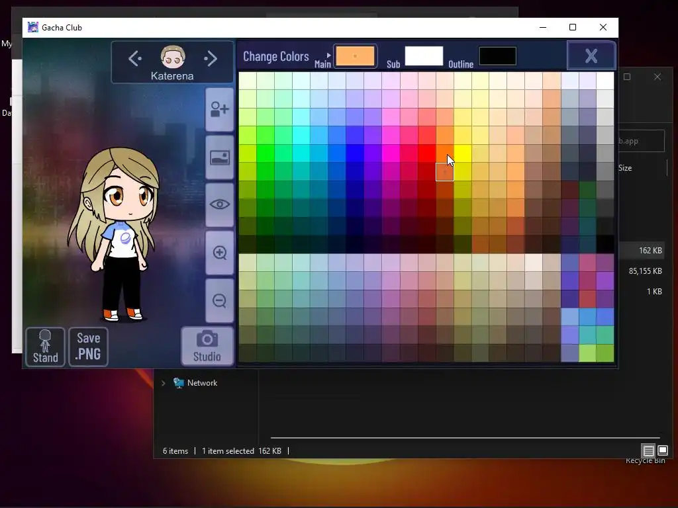Image resolution: width=678 pixels, height=508 pixels.
Task: Minimize the Gacha Club window
Action: [x=543, y=27]
